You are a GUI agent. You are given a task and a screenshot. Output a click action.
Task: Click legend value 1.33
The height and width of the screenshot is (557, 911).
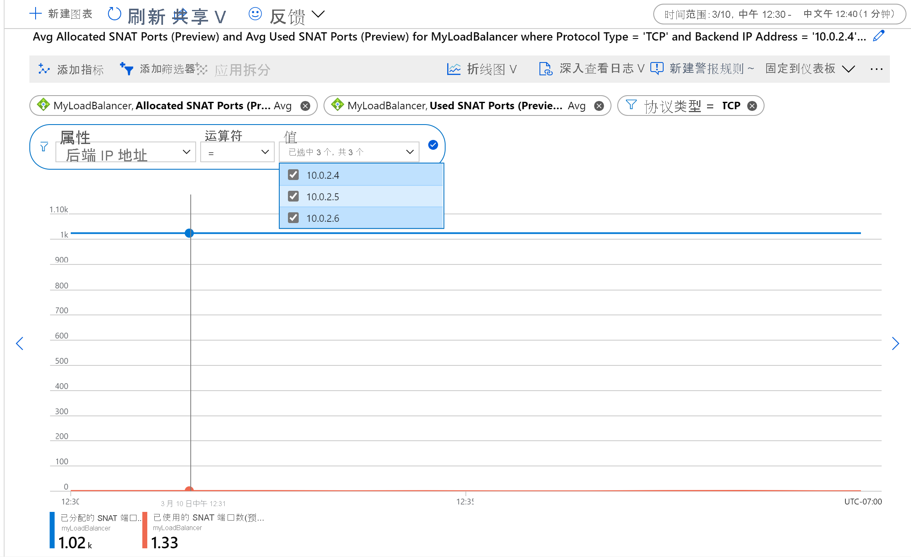[x=164, y=543]
